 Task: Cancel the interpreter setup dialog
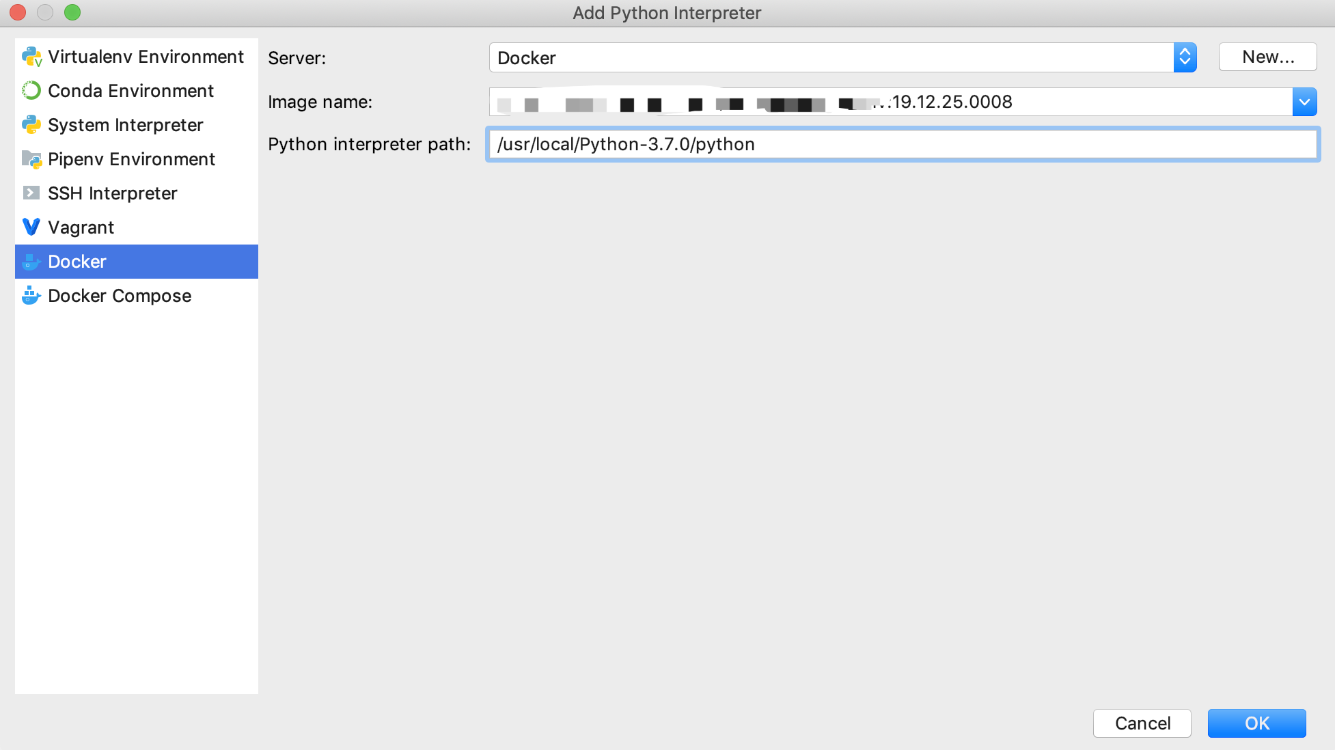point(1144,724)
